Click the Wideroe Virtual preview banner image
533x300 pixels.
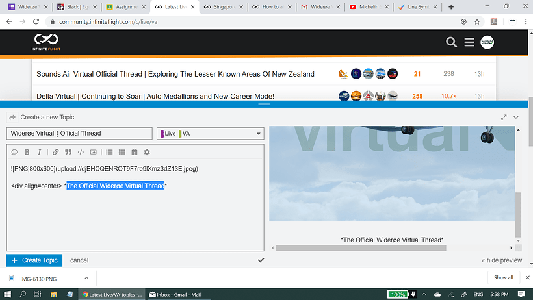tap(392, 173)
